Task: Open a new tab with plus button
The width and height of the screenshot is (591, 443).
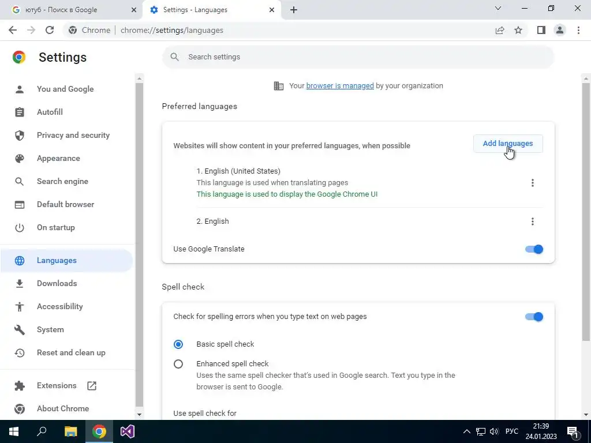Action: pyautogui.click(x=294, y=10)
